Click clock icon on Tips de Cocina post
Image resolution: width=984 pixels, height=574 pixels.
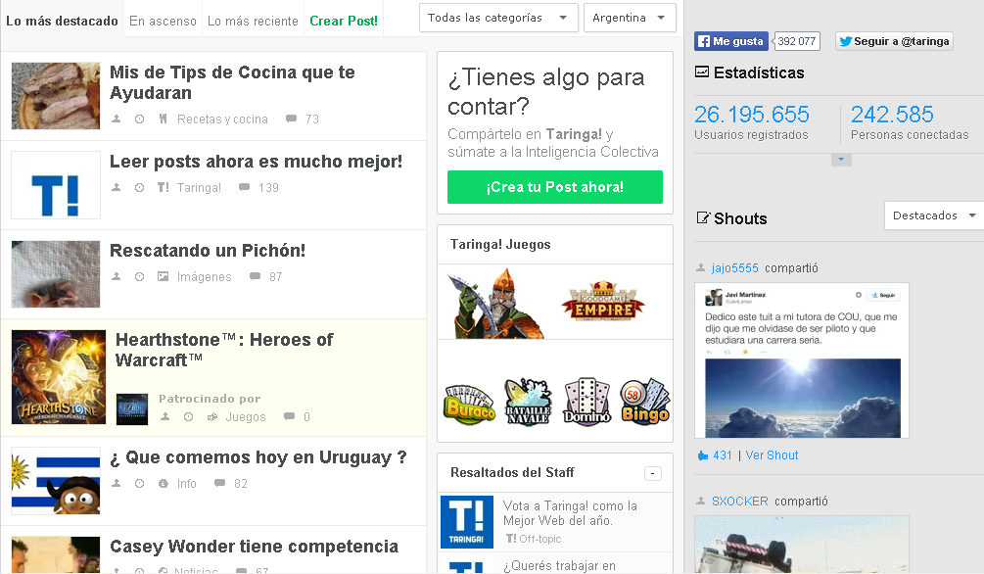[139, 119]
